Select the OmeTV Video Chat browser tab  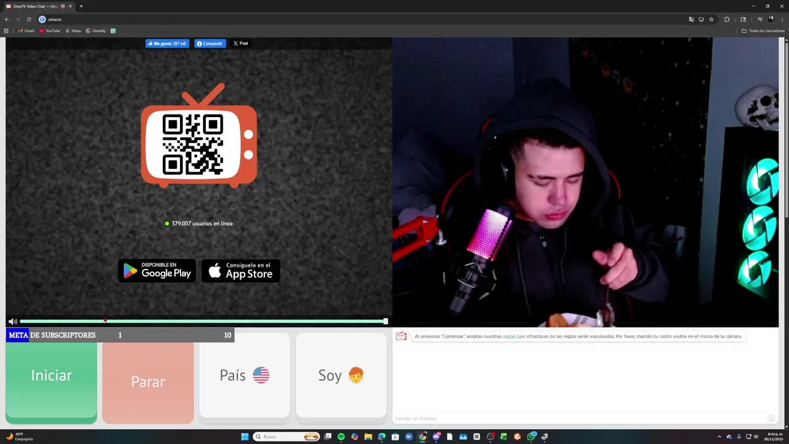click(x=39, y=6)
